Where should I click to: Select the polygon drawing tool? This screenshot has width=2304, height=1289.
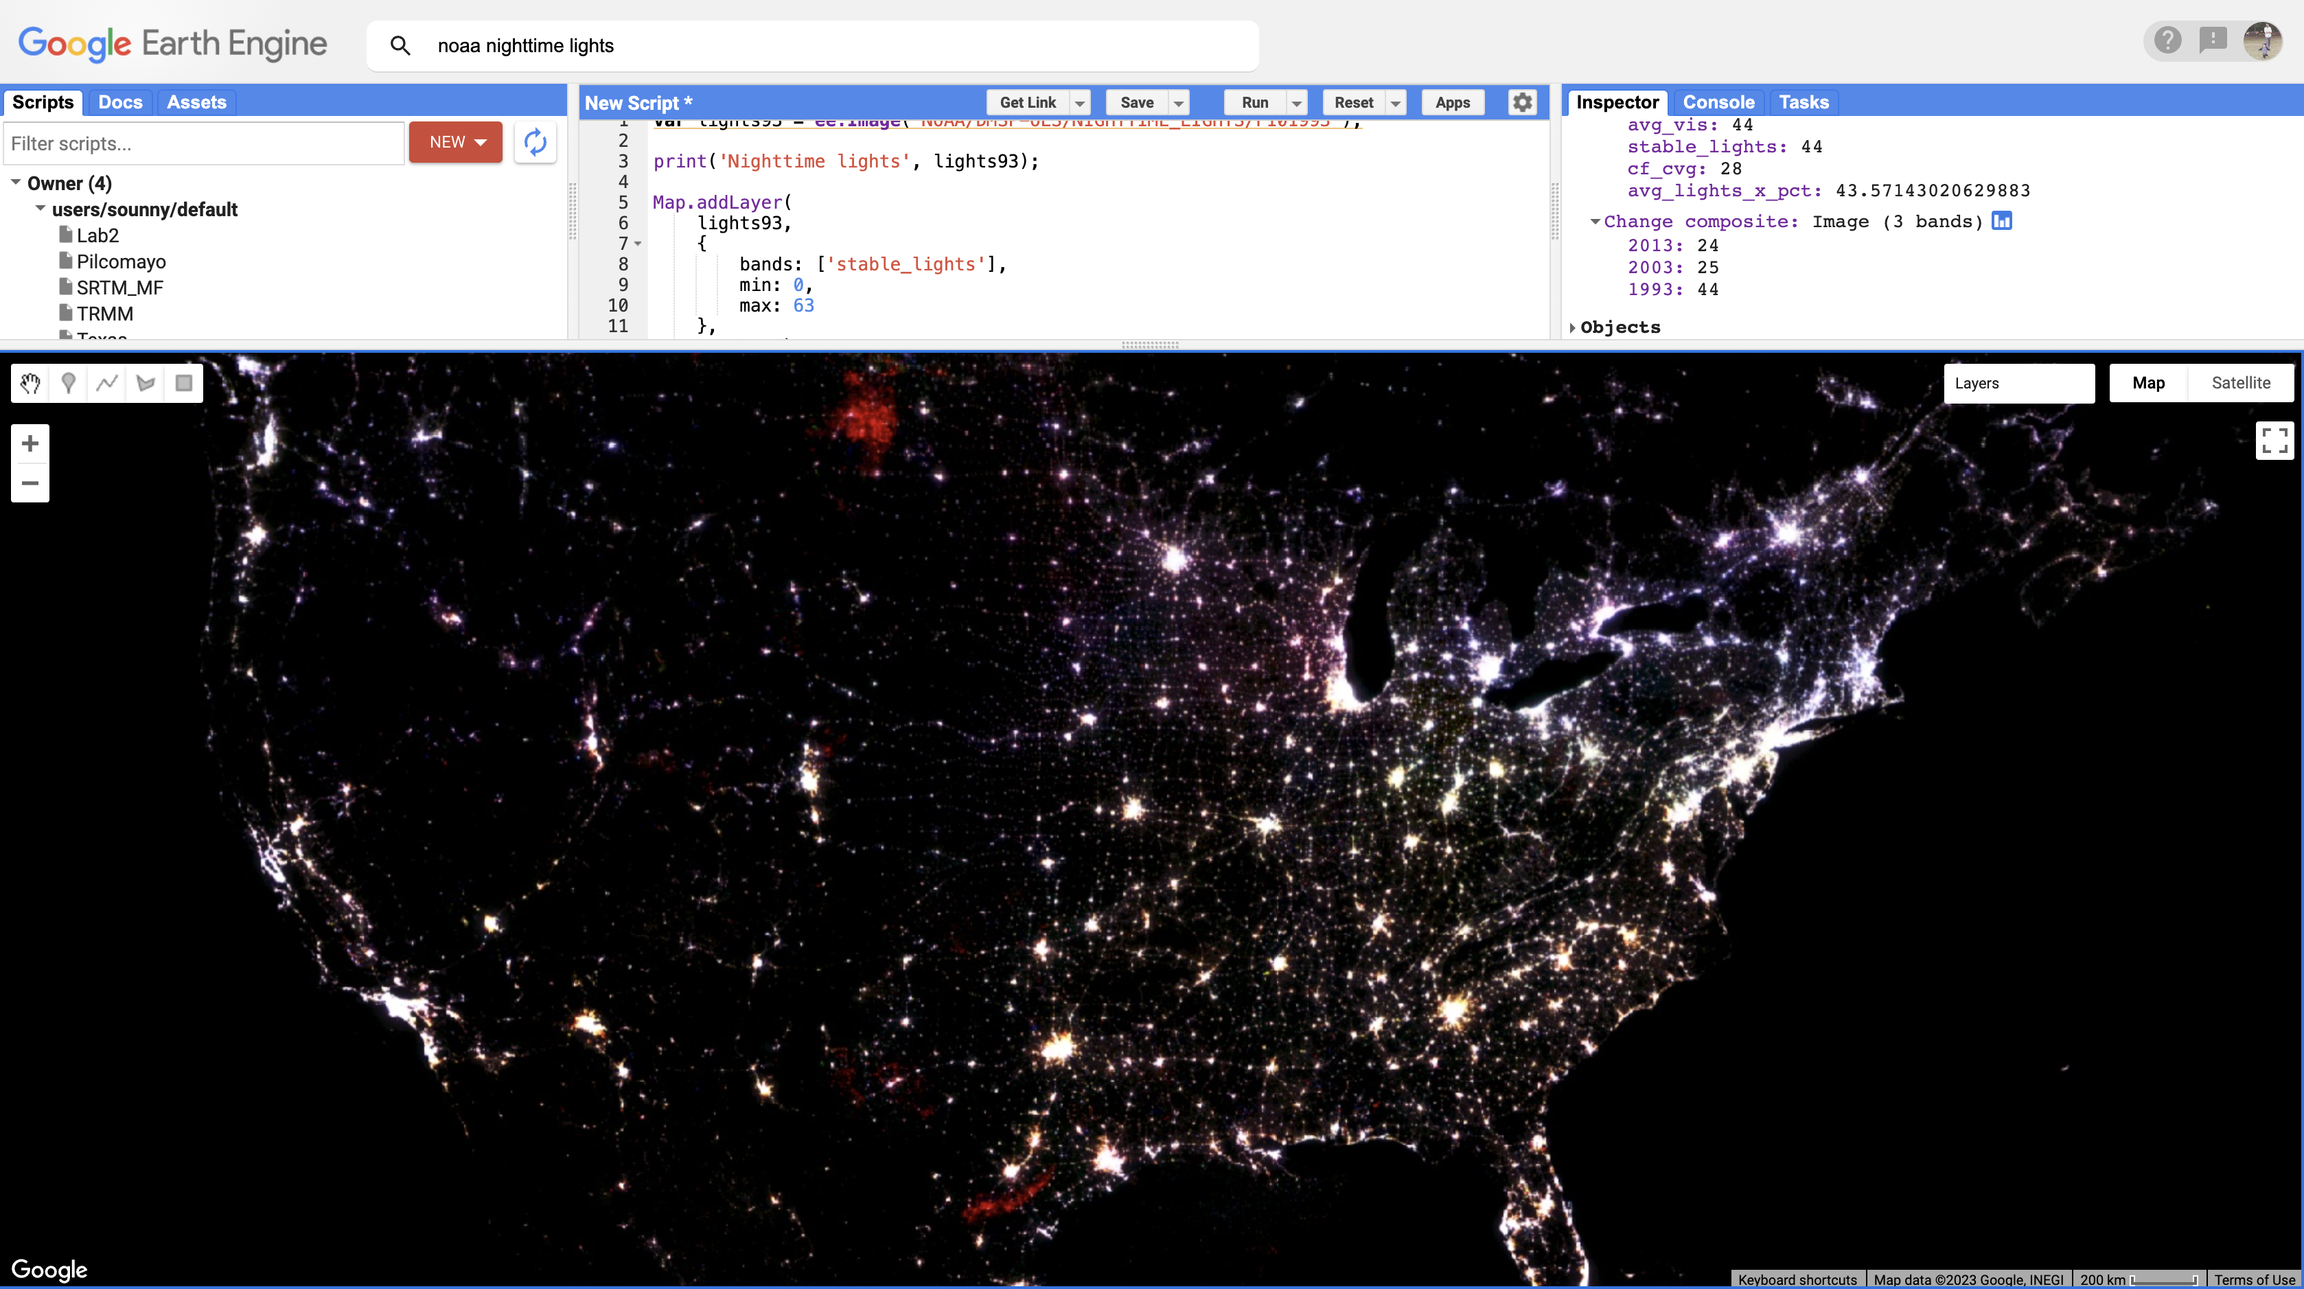(145, 382)
